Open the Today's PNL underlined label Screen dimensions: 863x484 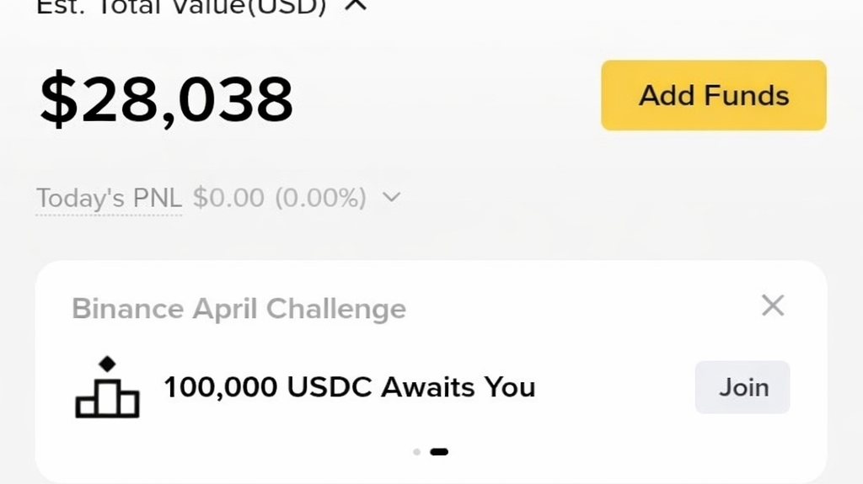pos(109,199)
